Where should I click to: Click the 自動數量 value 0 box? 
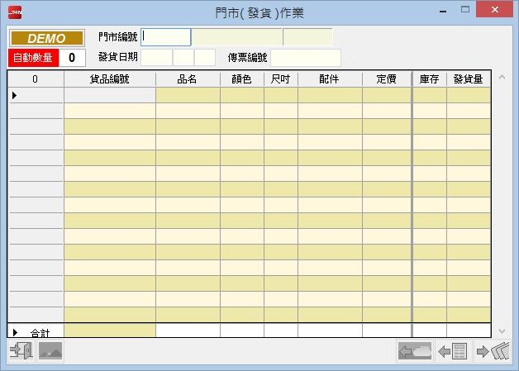tap(72, 58)
